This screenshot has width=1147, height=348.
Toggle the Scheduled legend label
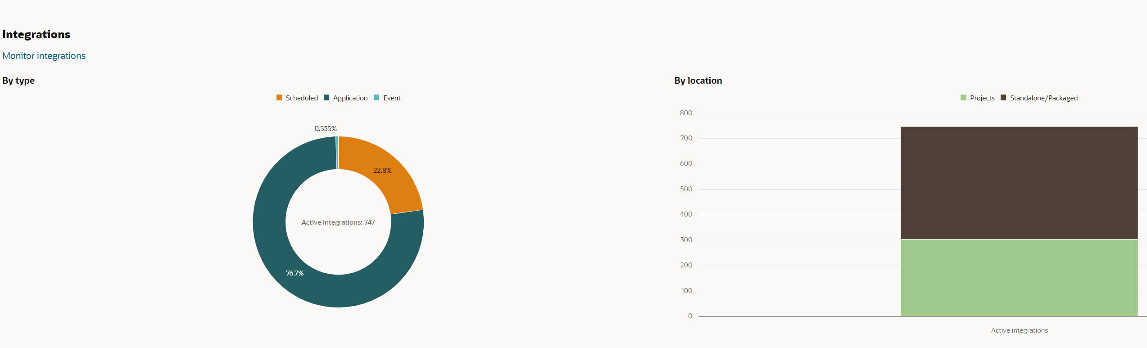click(302, 98)
